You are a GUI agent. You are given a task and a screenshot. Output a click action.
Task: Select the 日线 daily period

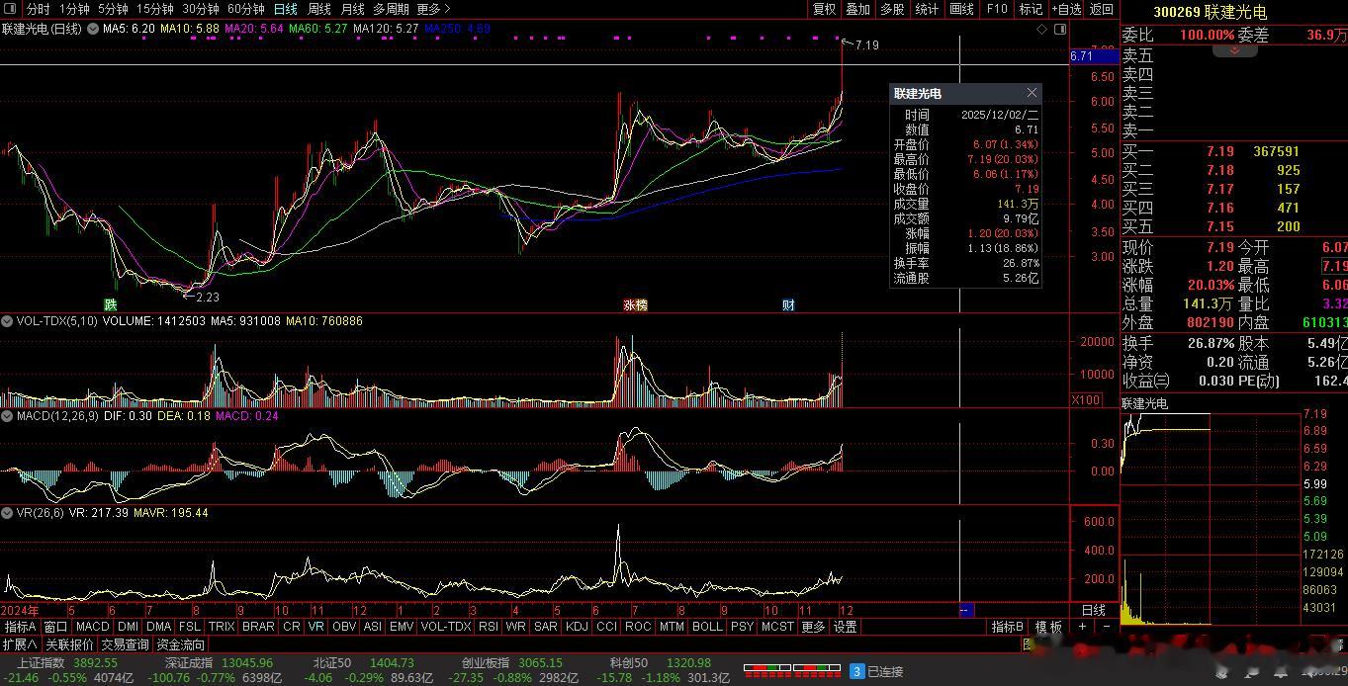(286, 9)
